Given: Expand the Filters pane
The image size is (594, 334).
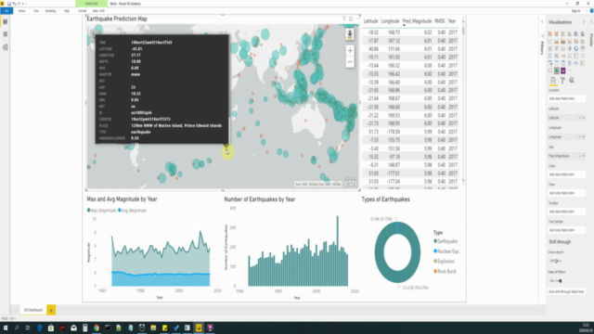Looking at the screenshot, I should (542, 22).
